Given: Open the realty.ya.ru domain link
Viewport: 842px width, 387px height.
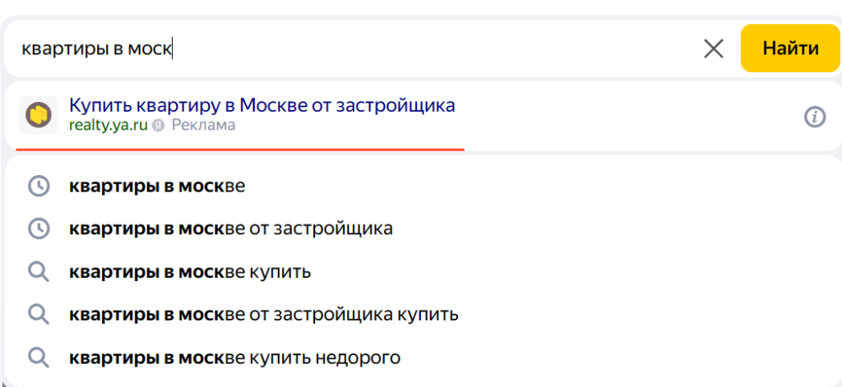Looking at the screenshot, I should pyautogui.click(x=109, y=125).
